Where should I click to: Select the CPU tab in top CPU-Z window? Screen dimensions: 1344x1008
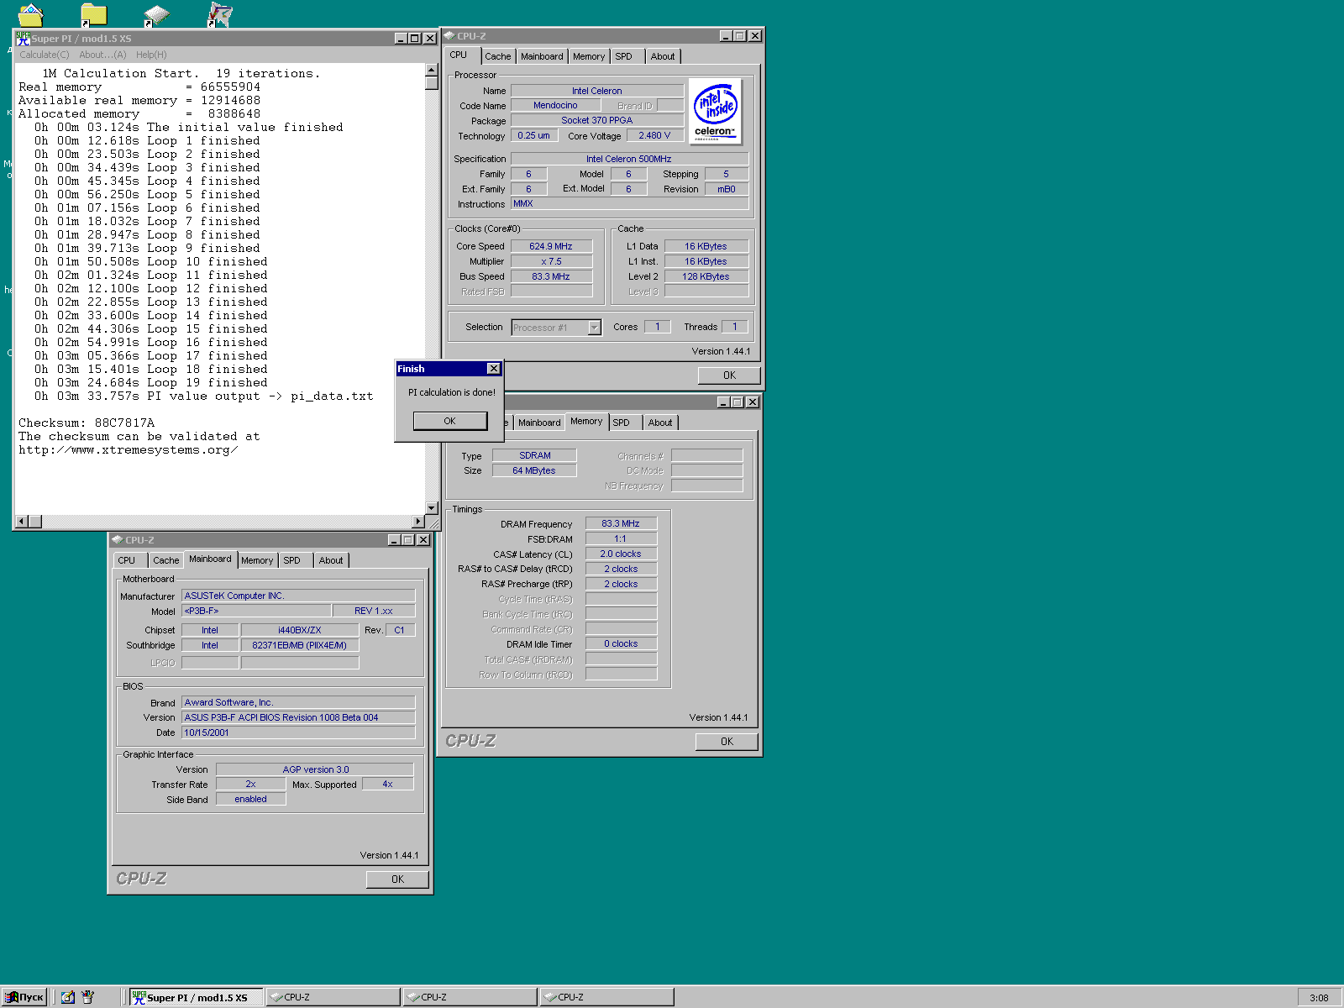459,55
